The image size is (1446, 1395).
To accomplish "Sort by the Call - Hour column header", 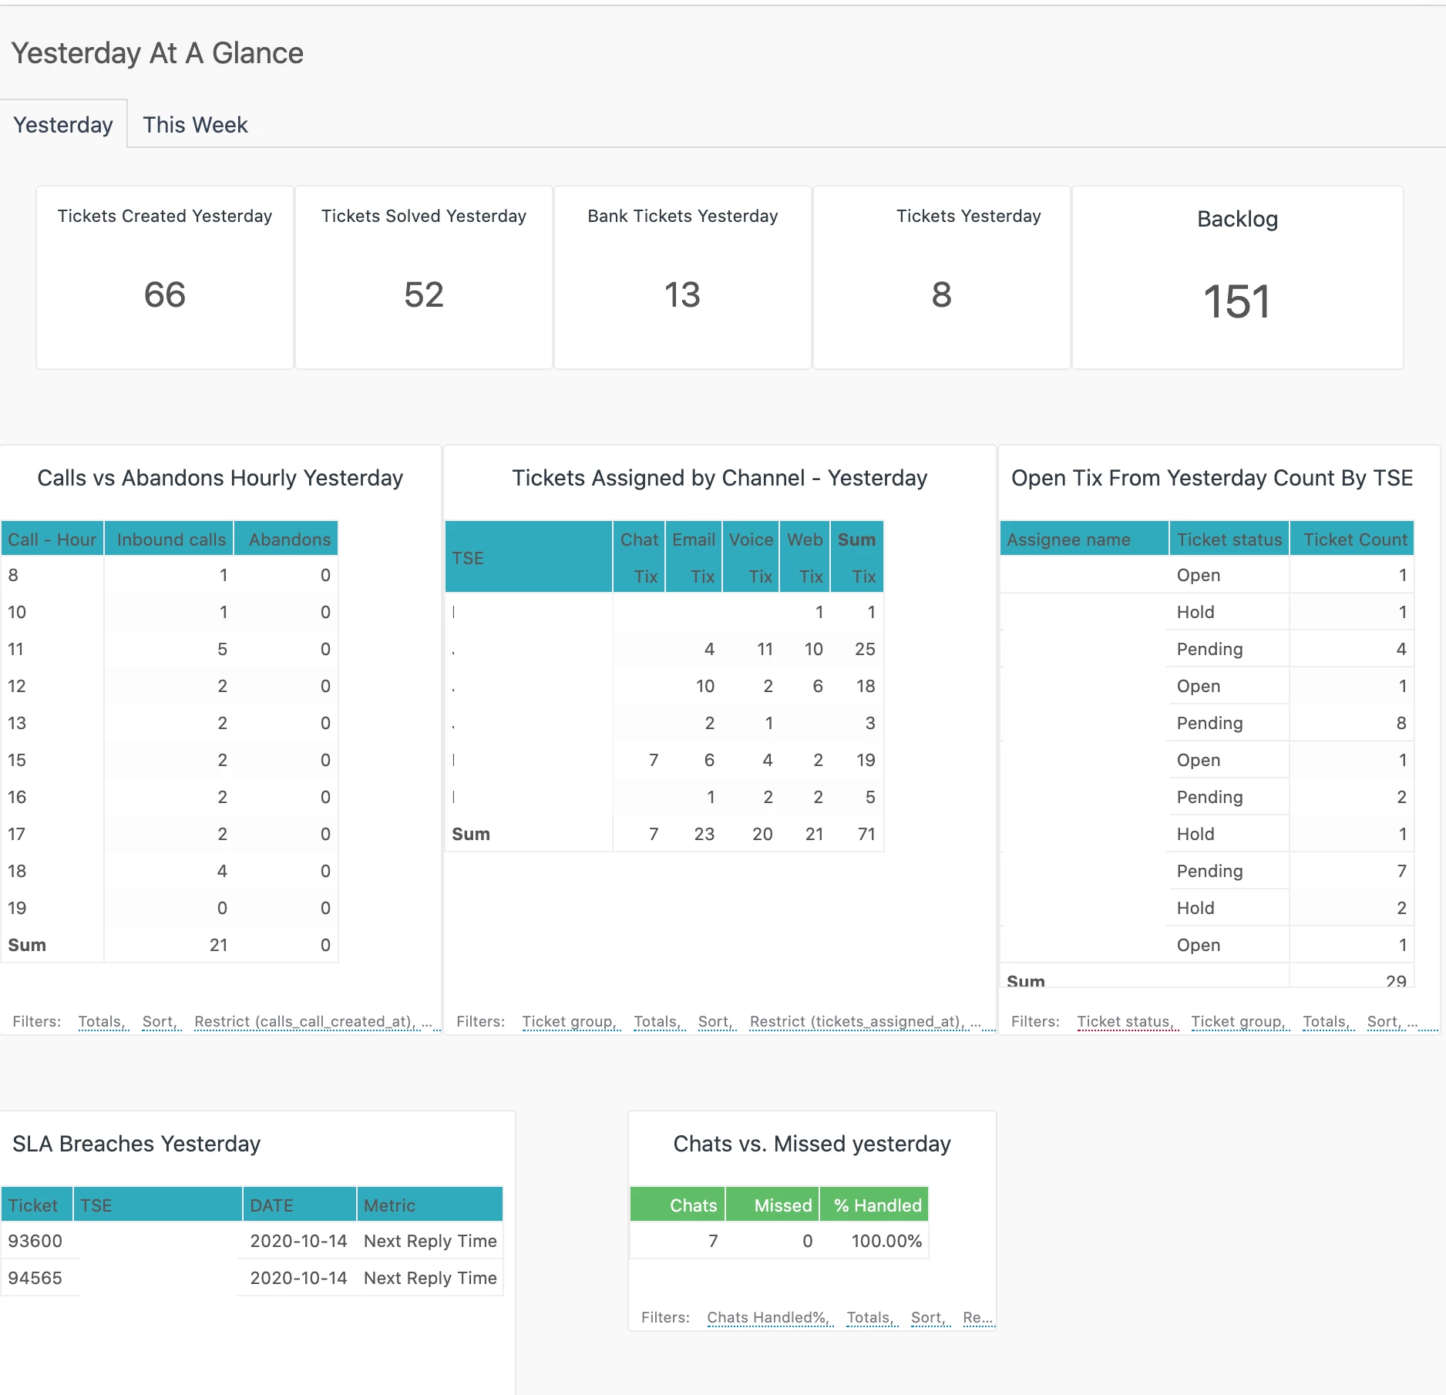I will [x=52, y=540].
